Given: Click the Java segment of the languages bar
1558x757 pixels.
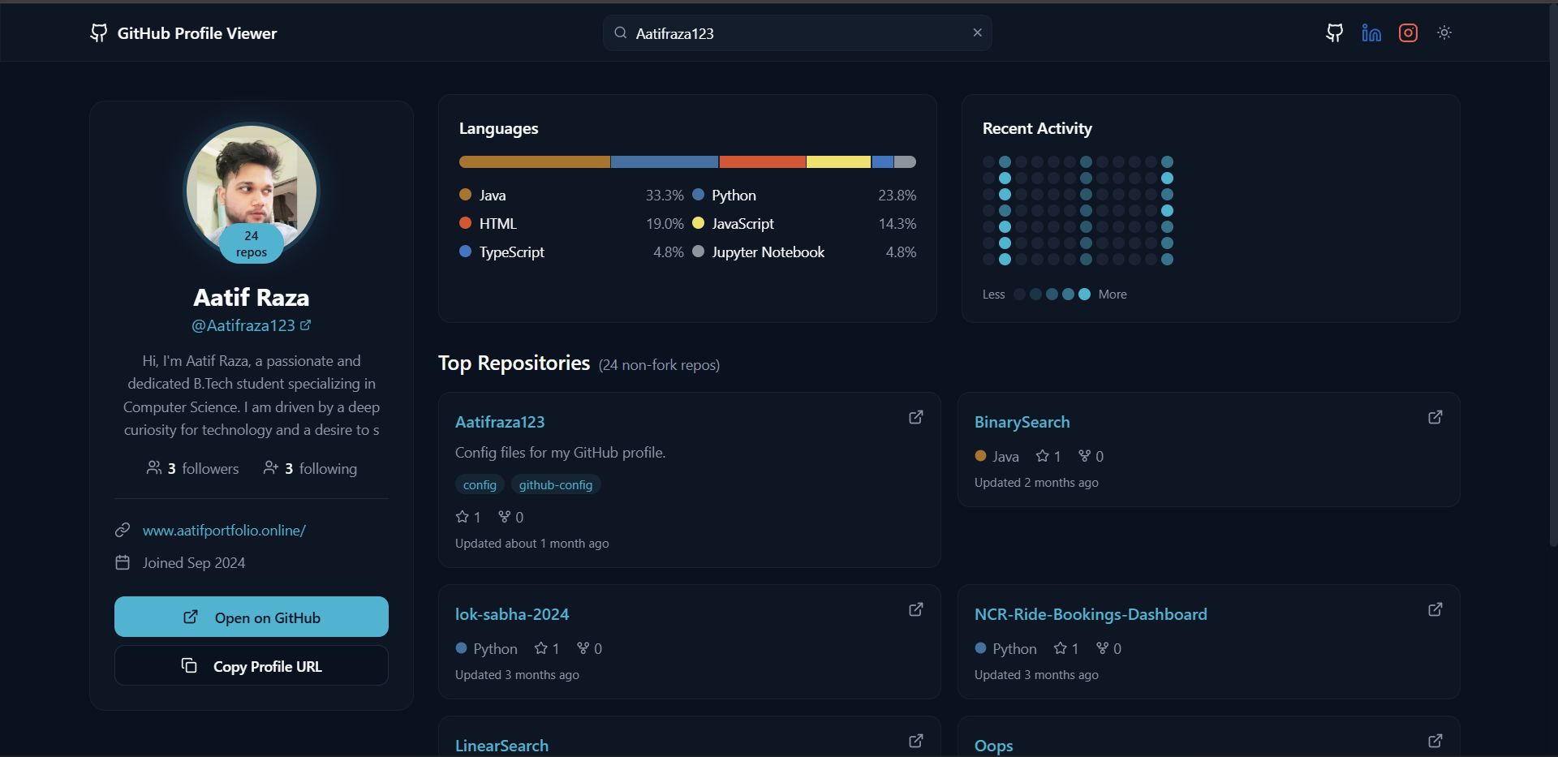Looking at the screenshot, I should 534,161.
